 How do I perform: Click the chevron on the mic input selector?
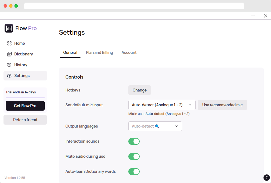coord(190,105)
